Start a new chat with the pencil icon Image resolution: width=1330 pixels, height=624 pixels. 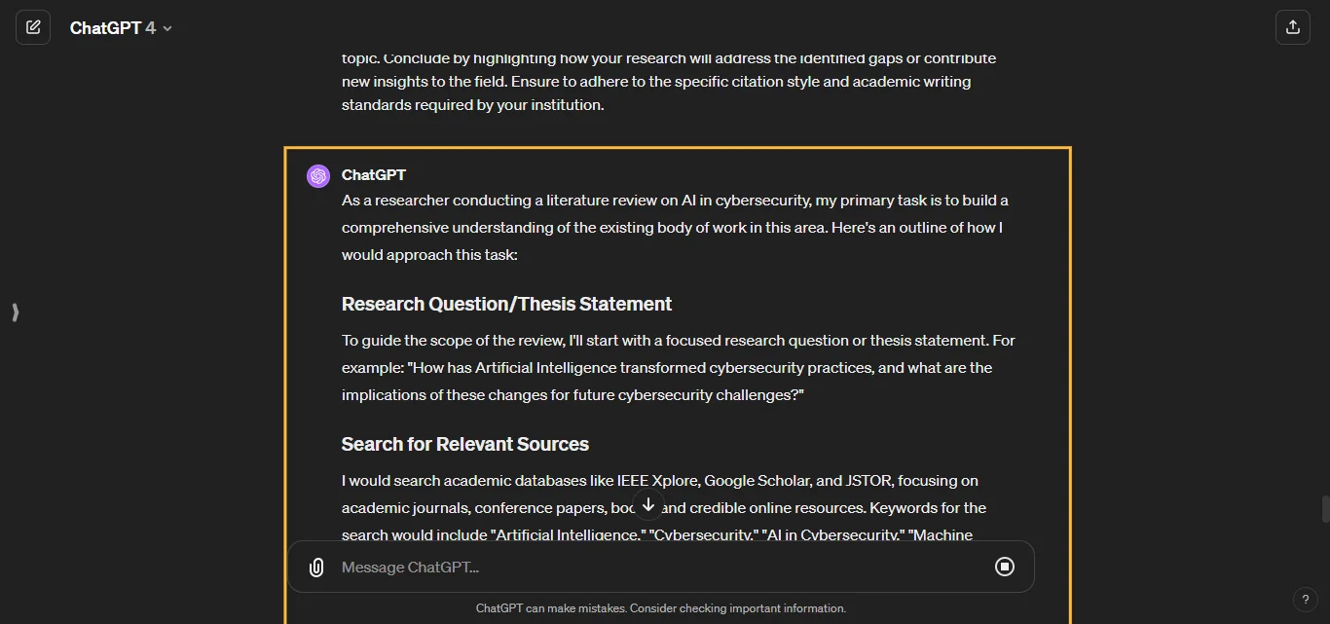click(x=33, y=27)
